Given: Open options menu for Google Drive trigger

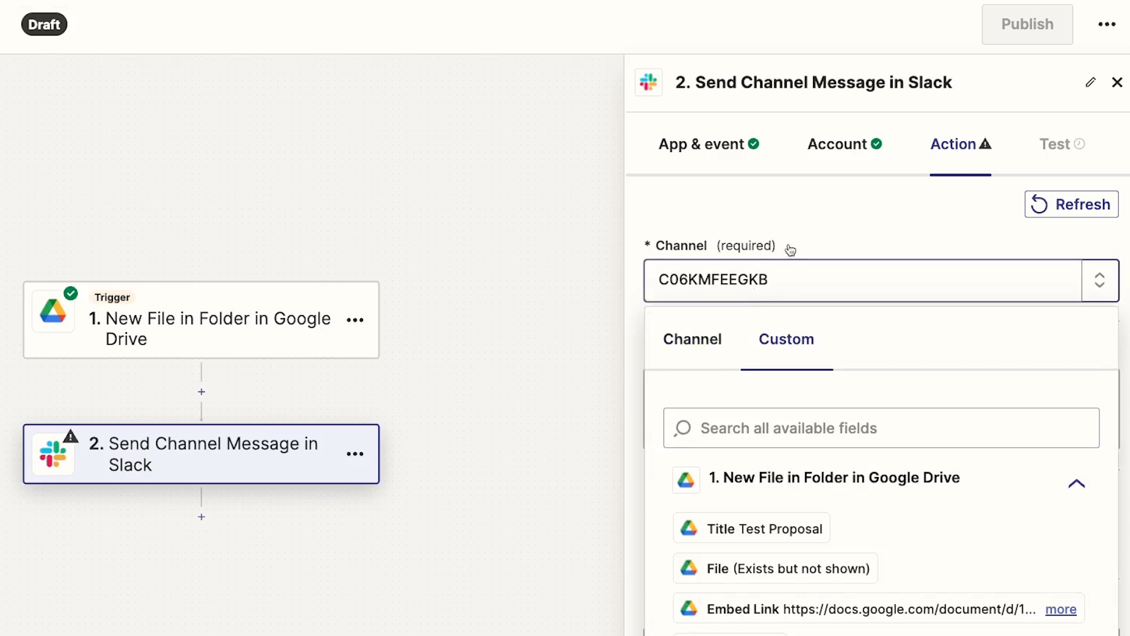Looking at the screenshot, I should [355, 320].
